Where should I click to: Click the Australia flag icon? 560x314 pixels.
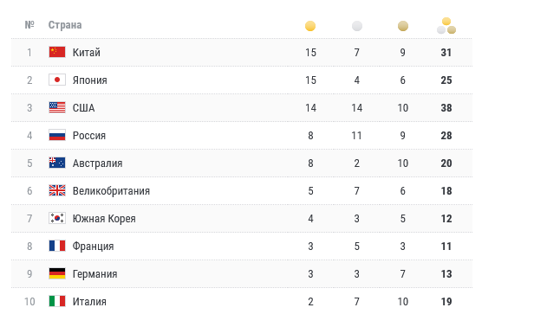pos(57,163)
